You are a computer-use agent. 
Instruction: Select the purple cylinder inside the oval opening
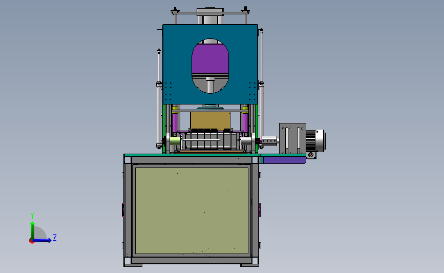click(210, 59)
